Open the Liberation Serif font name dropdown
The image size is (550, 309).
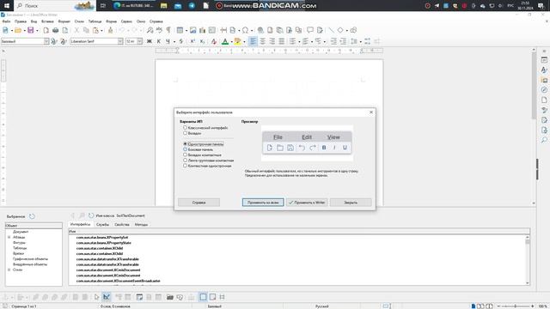[120, 41]
